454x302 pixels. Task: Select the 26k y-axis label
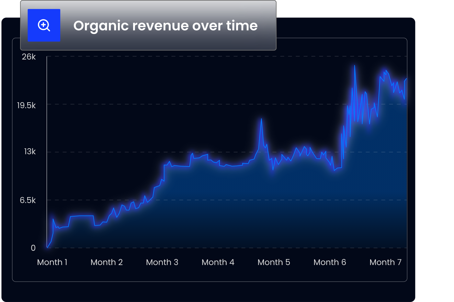(29, 57)
